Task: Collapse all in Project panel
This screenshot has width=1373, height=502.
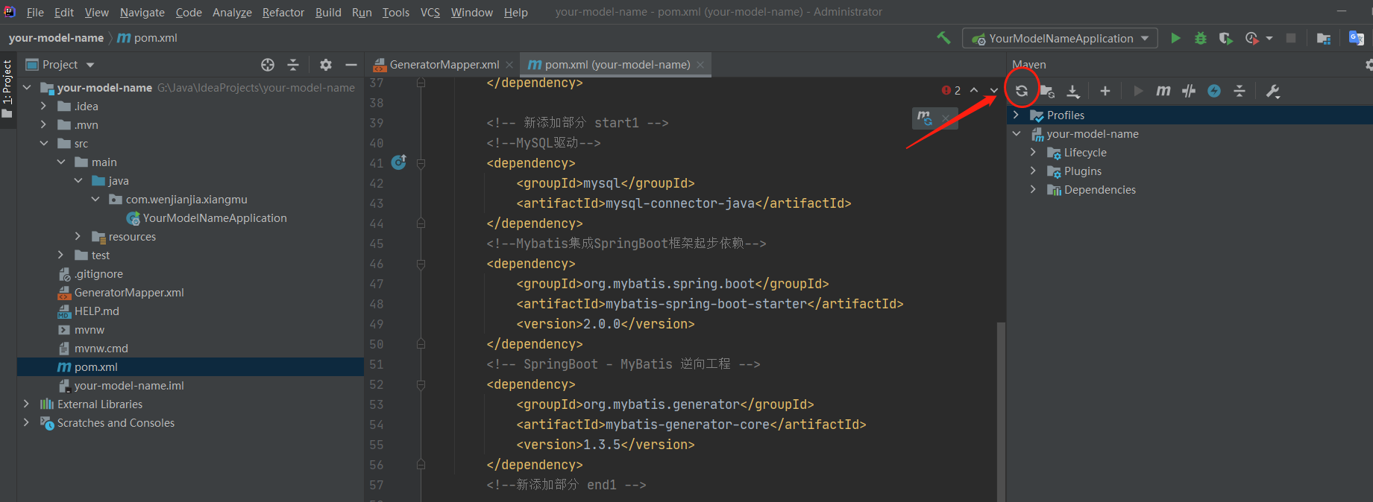Action: click(293, 65)
